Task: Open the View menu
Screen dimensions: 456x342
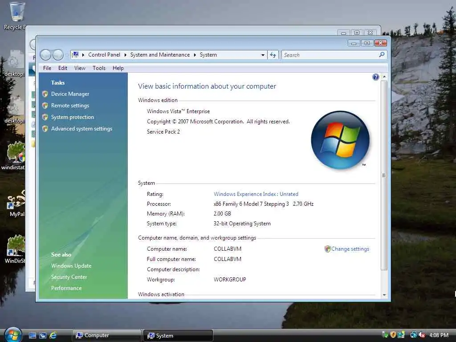Action: point(80,68)
